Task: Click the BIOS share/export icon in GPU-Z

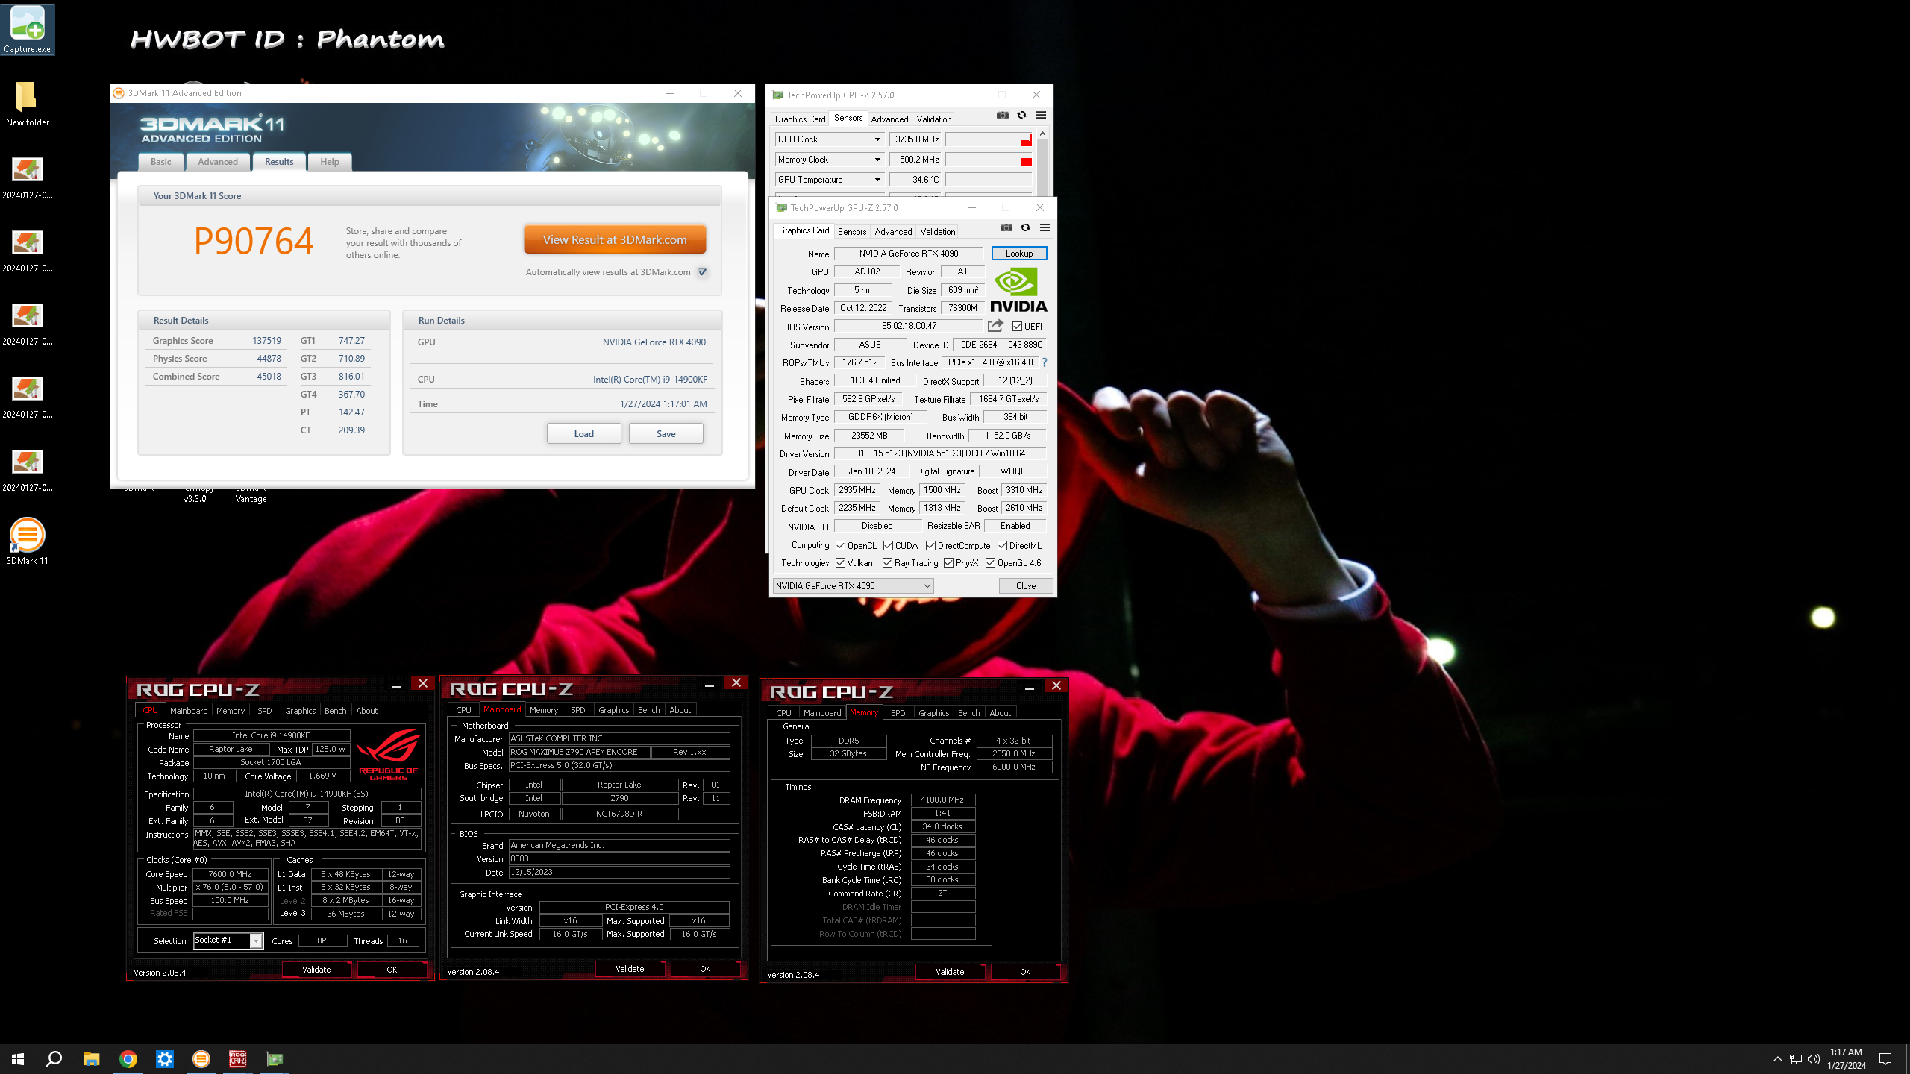Action: pyautogui.click(x=995, y=326)
